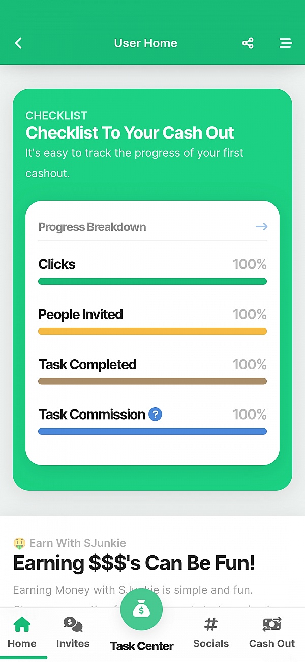Click the Earning $$$'s Can Be Fun heading
The width and height of the screenshot is (305, 662).
[x=134, y=563]
